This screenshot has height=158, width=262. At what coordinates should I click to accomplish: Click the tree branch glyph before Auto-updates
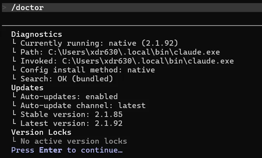(14, 97)
